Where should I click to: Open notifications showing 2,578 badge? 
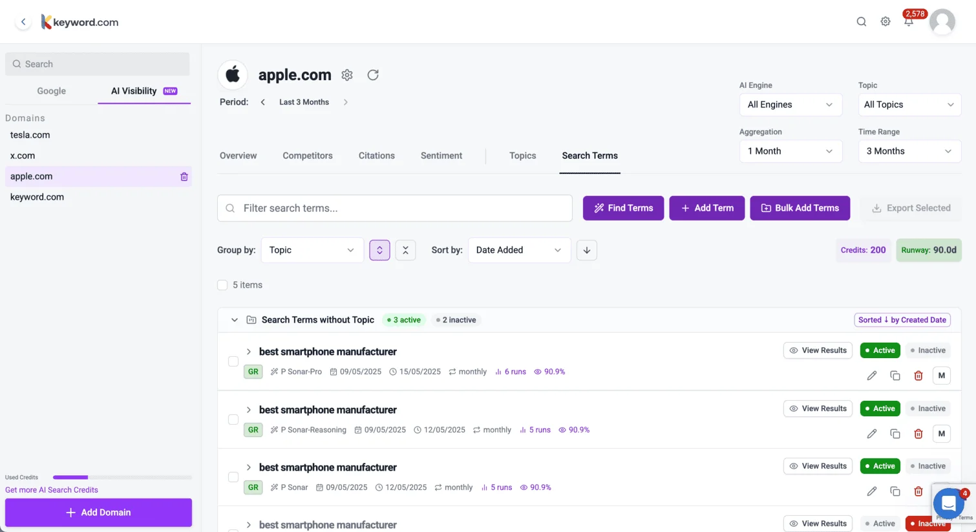909,21
